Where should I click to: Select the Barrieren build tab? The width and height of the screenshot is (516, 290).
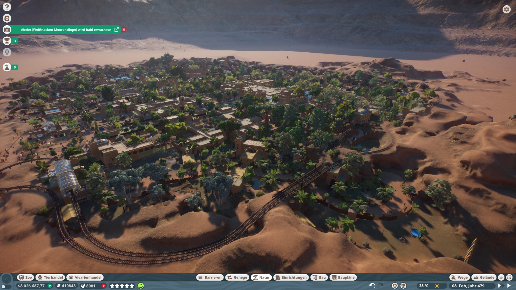point(210,277)
